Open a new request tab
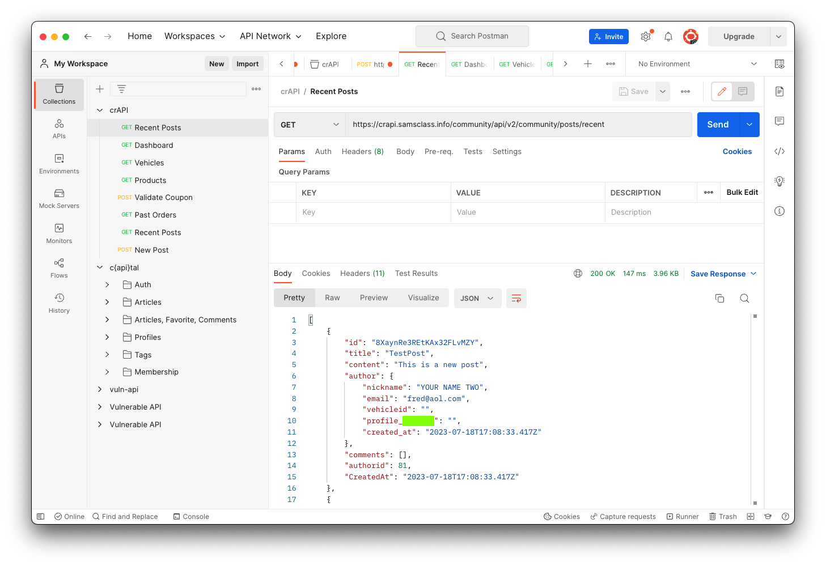This screenshot has width=826, height=566. click(x=588, y=64)
